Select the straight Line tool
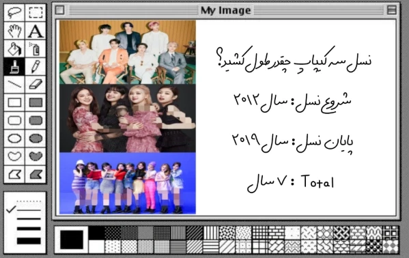This screenshot has width=409, height=258. [x=14, y=84]
